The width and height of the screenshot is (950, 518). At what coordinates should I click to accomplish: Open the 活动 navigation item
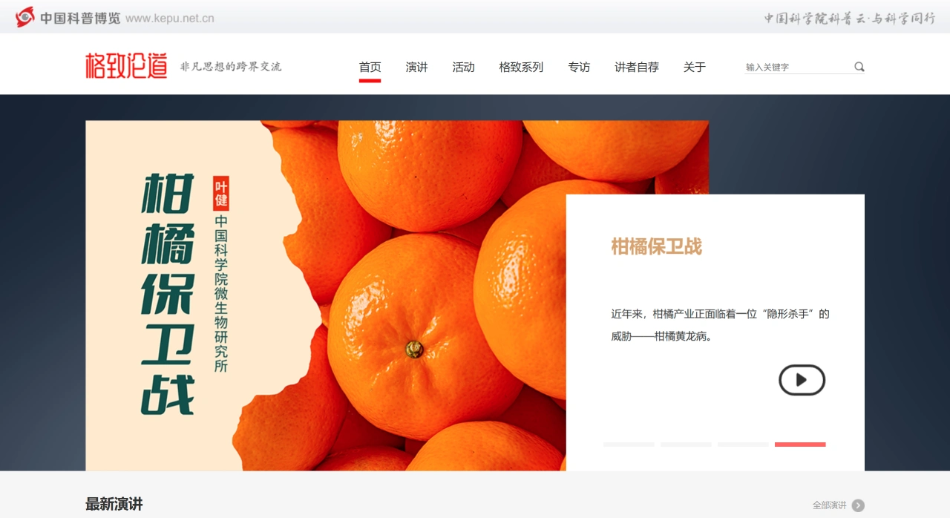click(x=463, y=68)
